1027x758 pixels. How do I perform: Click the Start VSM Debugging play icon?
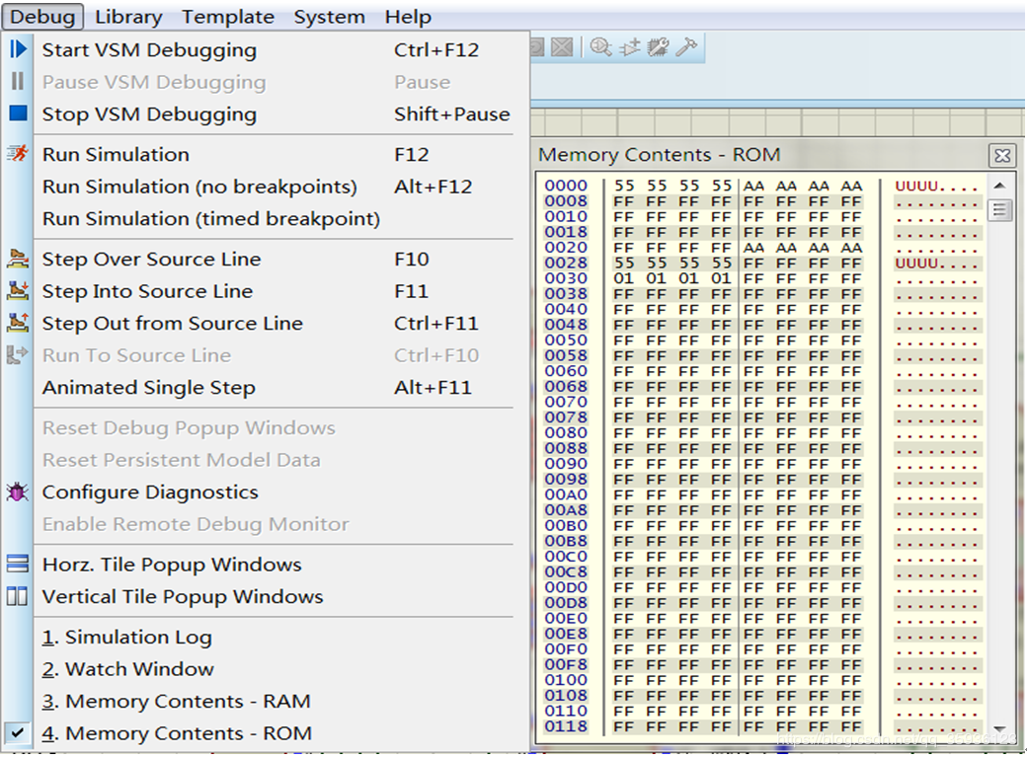click(18, 49)
